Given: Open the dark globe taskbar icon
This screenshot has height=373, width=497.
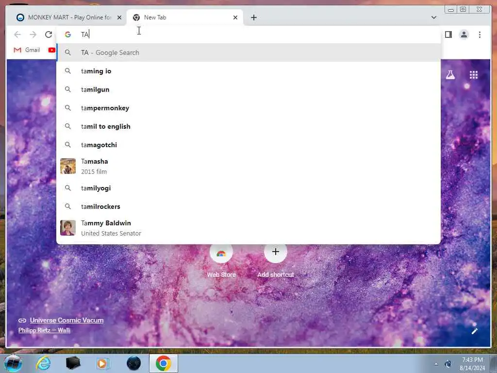Looking at the screenshot, I should pos(133,363).
